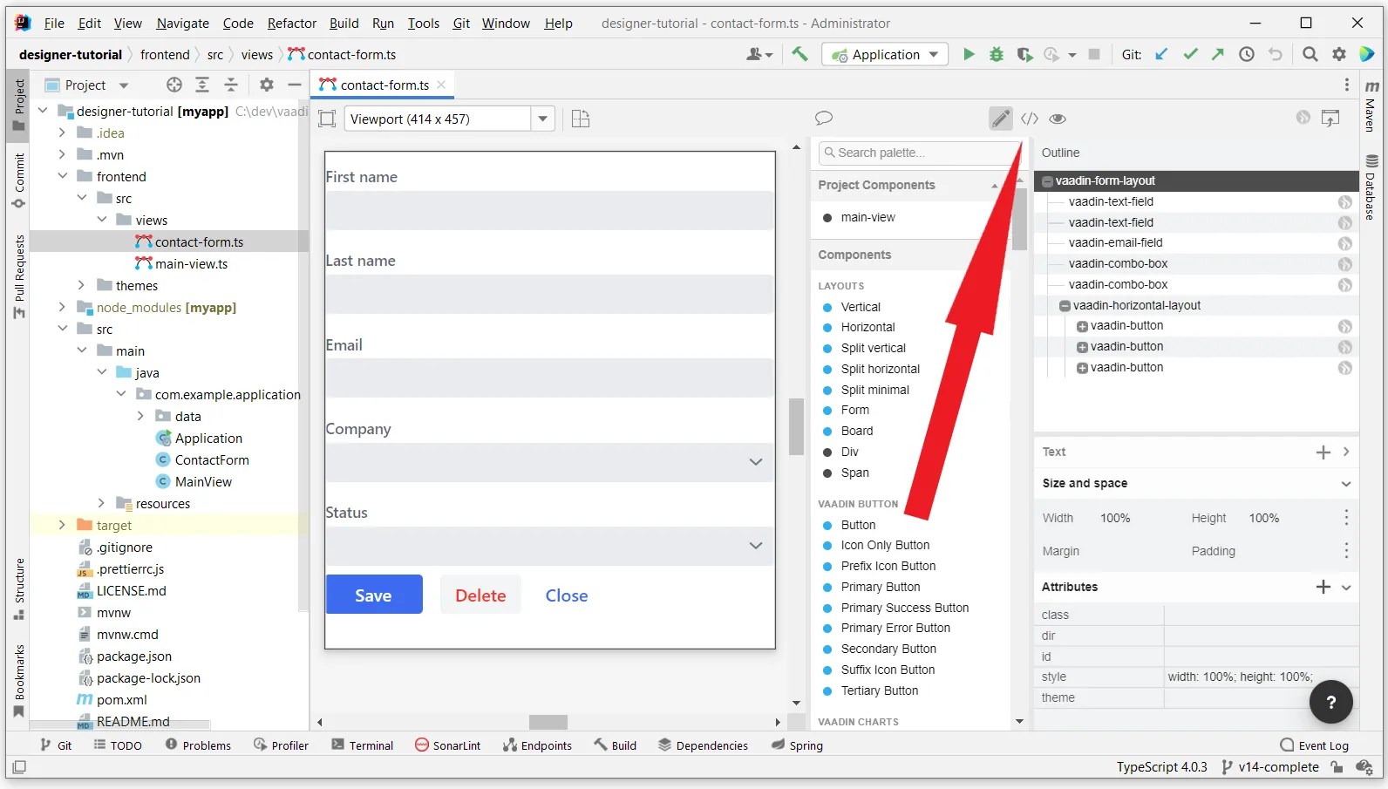Toggle Structure tool window sidebar tab

click(x=19, y=588)
